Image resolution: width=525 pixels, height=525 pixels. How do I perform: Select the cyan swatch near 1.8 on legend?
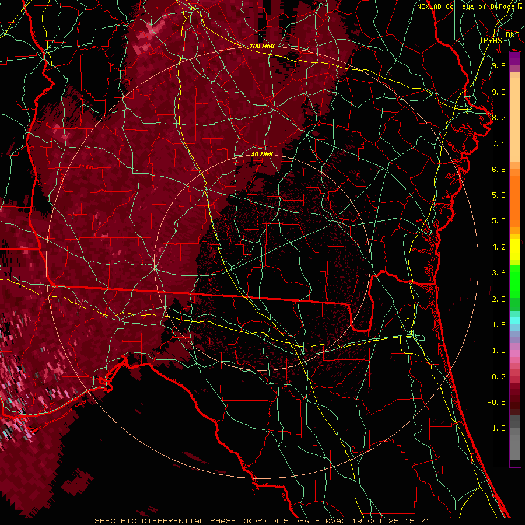[x=515, y=320]
